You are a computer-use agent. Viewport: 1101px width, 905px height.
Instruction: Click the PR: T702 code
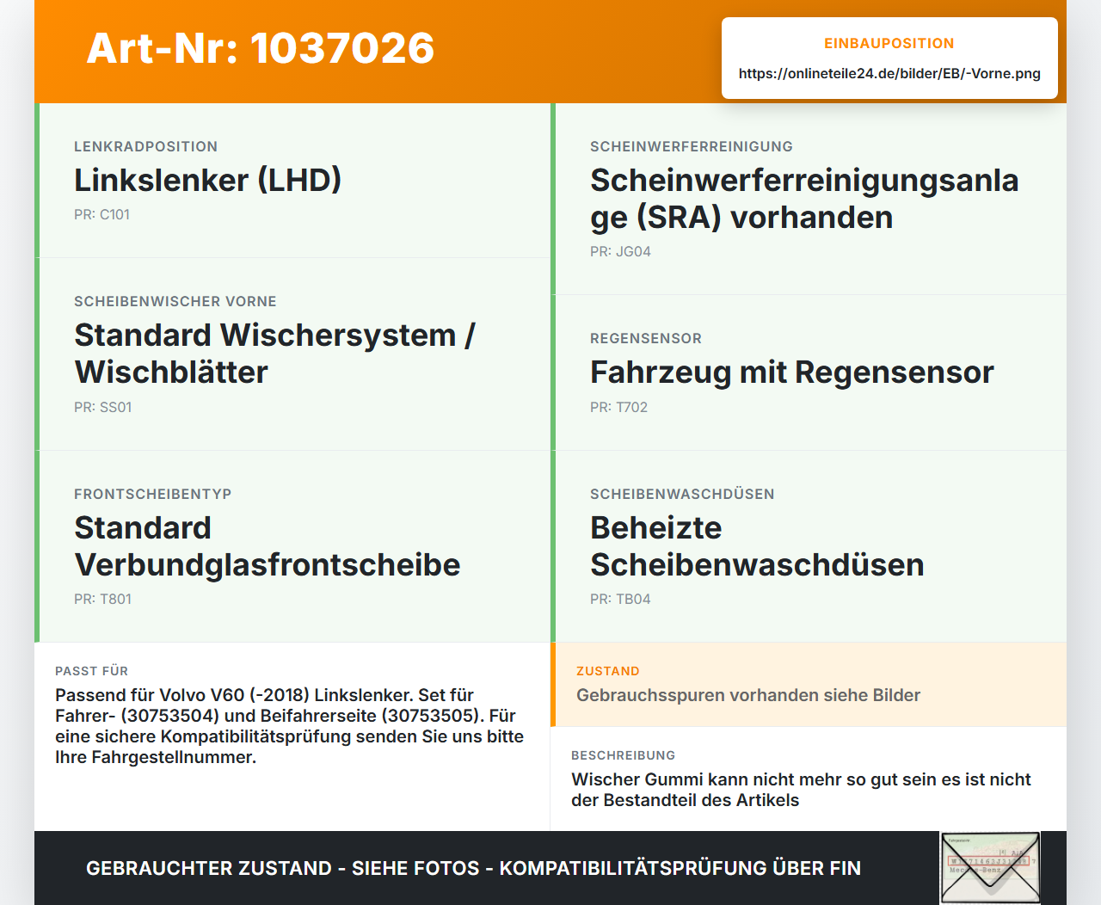(x=618, y=407)
